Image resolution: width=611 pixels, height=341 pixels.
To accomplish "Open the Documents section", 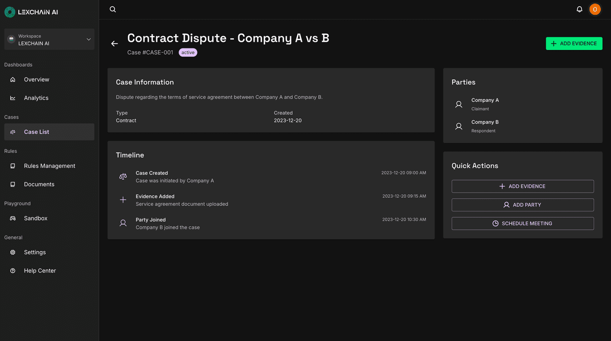I will pyautogui.click(x=49, y=185).
